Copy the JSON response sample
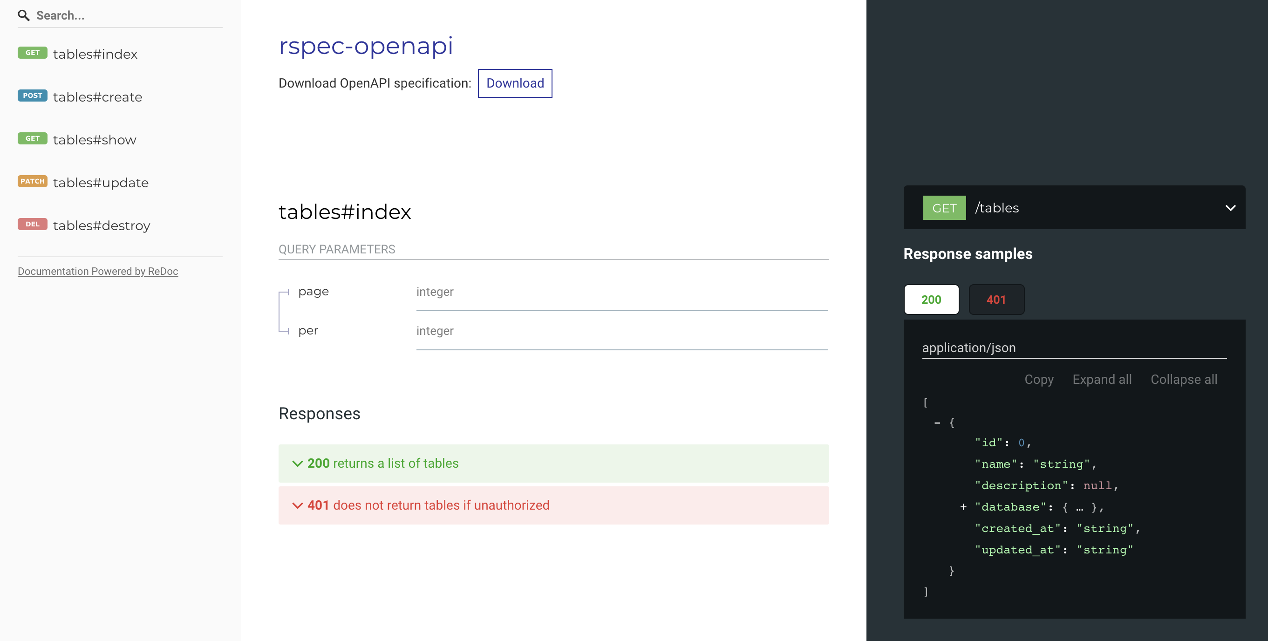This screenshot has width=1268, height=641. 1039,380
